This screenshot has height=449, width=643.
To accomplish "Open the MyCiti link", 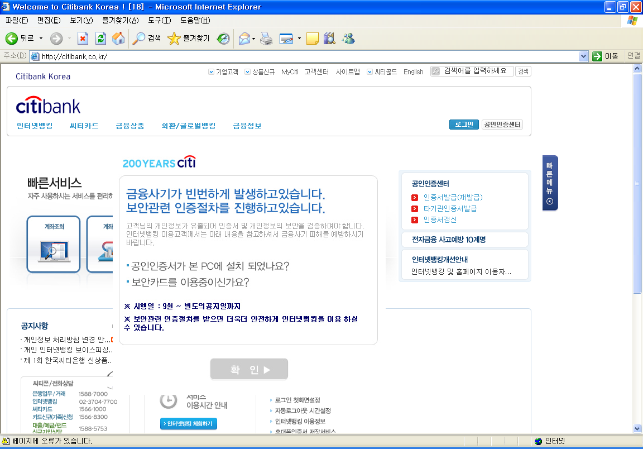I will pyautogui.click(x=290, y=72).
